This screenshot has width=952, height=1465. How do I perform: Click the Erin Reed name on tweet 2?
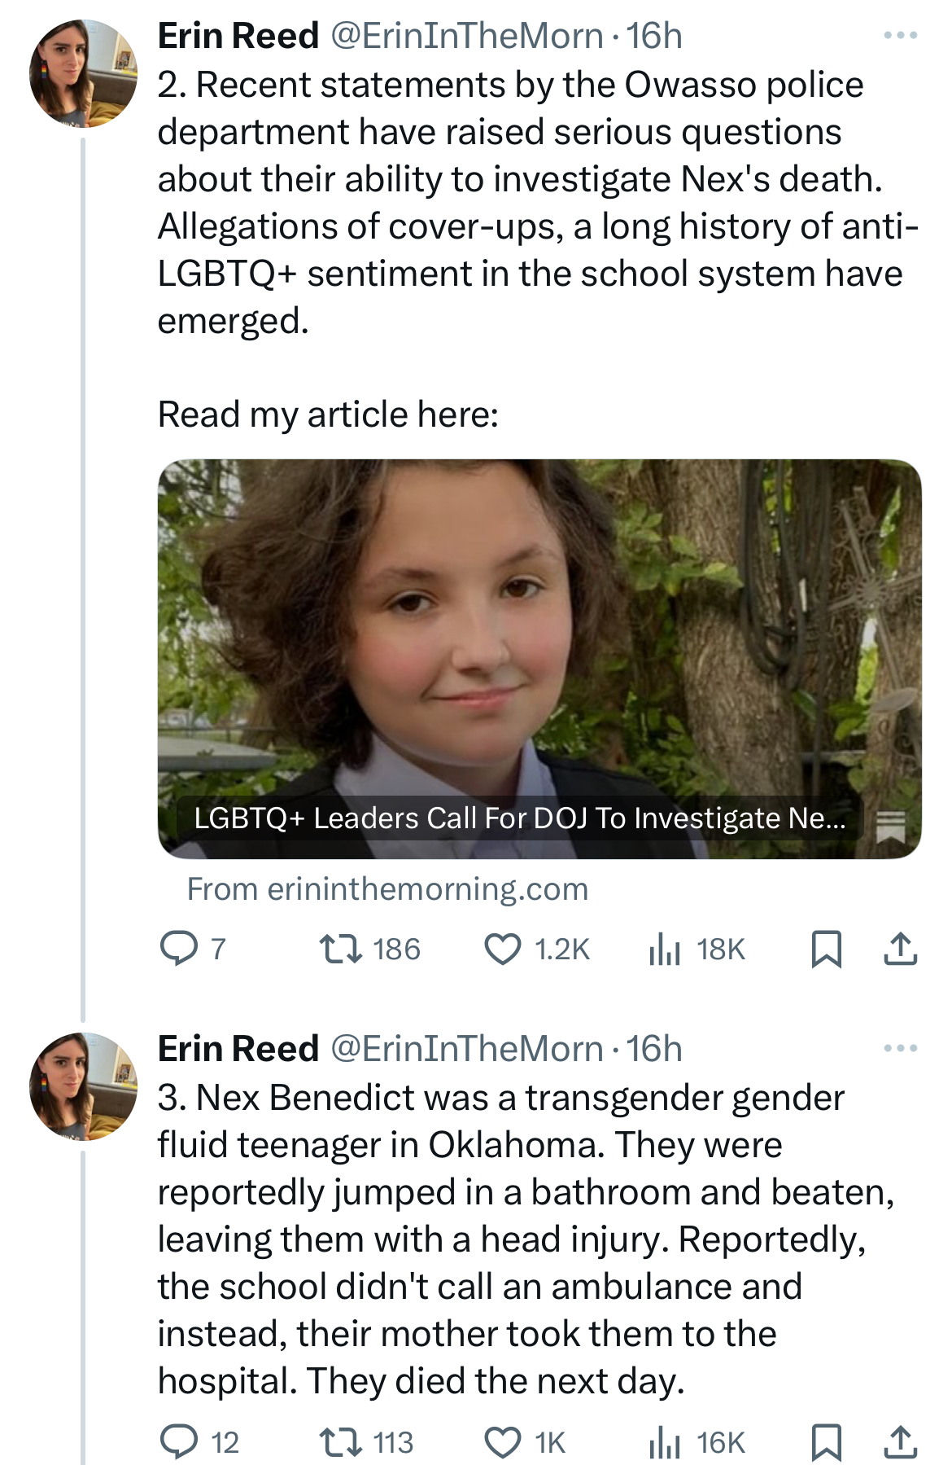point(238,36)
